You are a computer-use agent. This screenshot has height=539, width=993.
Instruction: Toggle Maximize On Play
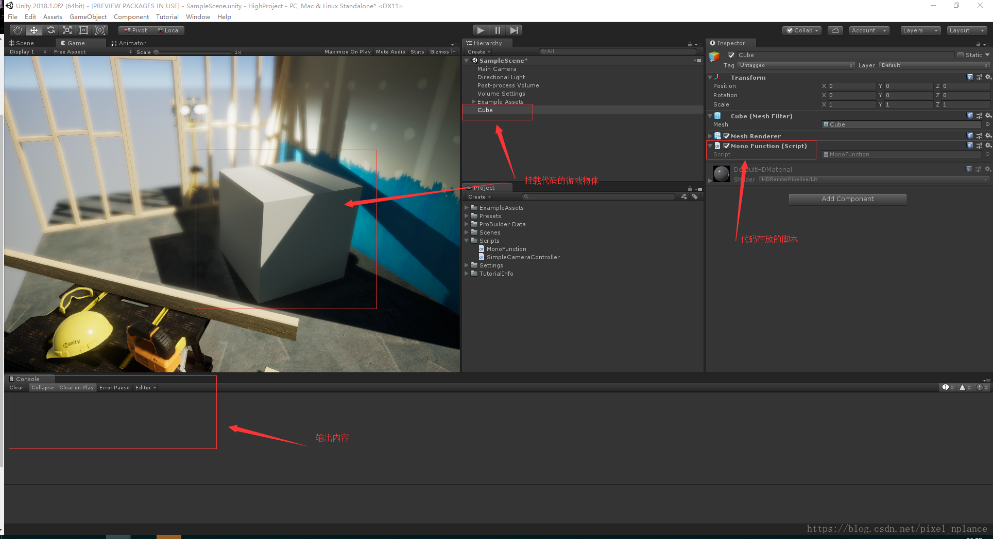[348, 52]
